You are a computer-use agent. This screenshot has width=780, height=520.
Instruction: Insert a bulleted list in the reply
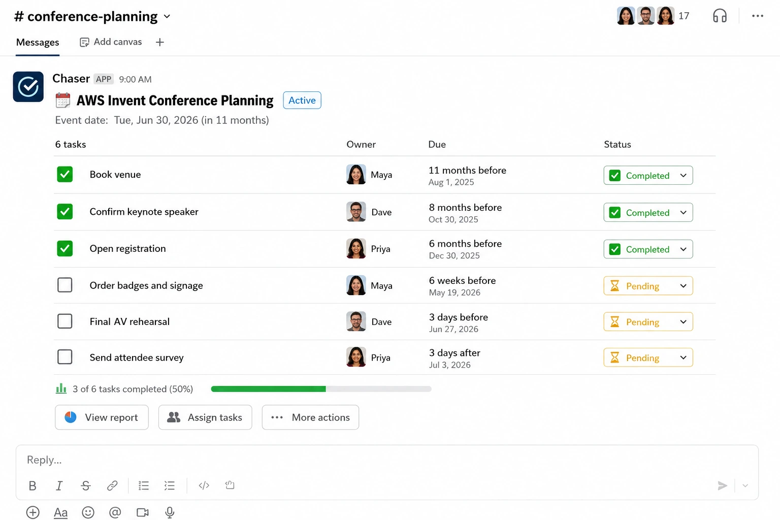coord(170,486)
